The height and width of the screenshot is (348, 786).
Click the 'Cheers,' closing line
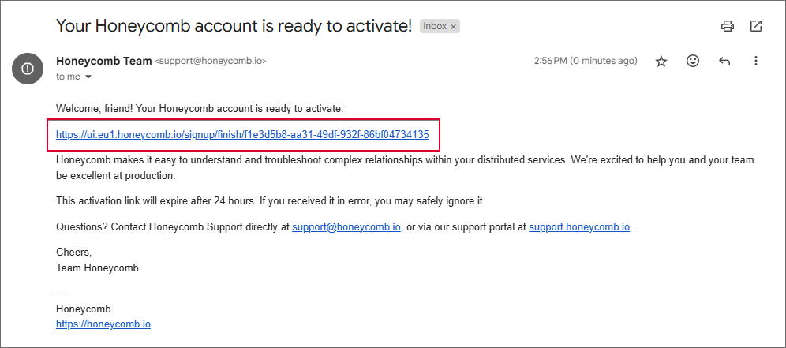point(74,253)
